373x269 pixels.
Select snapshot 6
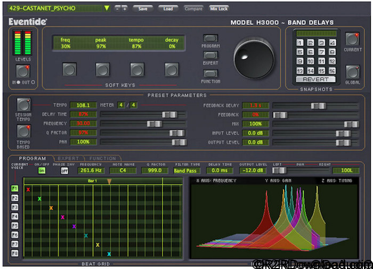[x=311, y=52]
